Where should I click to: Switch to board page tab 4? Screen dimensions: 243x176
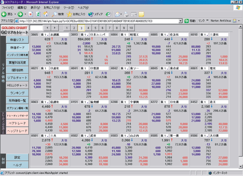point(88,28)
